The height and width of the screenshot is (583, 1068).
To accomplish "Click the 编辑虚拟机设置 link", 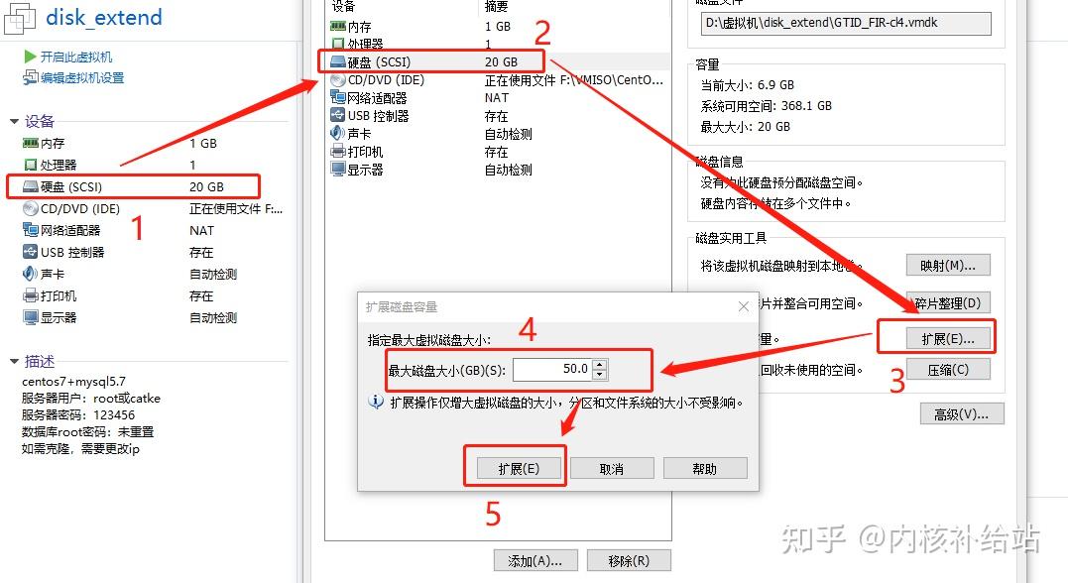I will click(x=82, y=77).
